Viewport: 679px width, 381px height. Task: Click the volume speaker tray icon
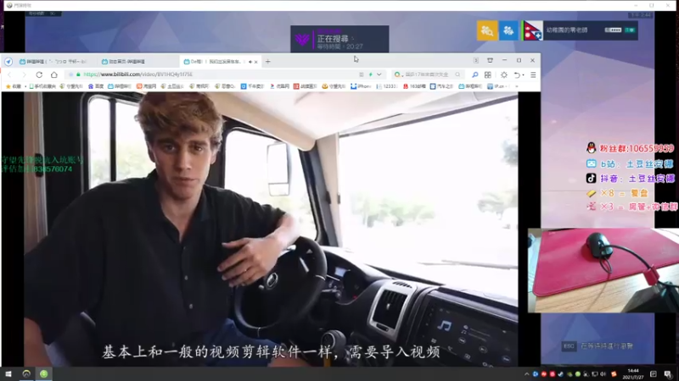pos(603,374)
